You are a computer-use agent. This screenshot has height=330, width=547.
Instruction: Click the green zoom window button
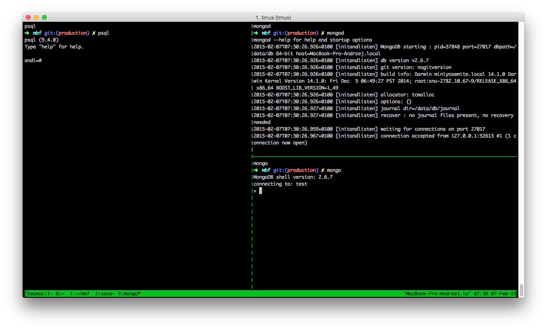click(44, 17)
